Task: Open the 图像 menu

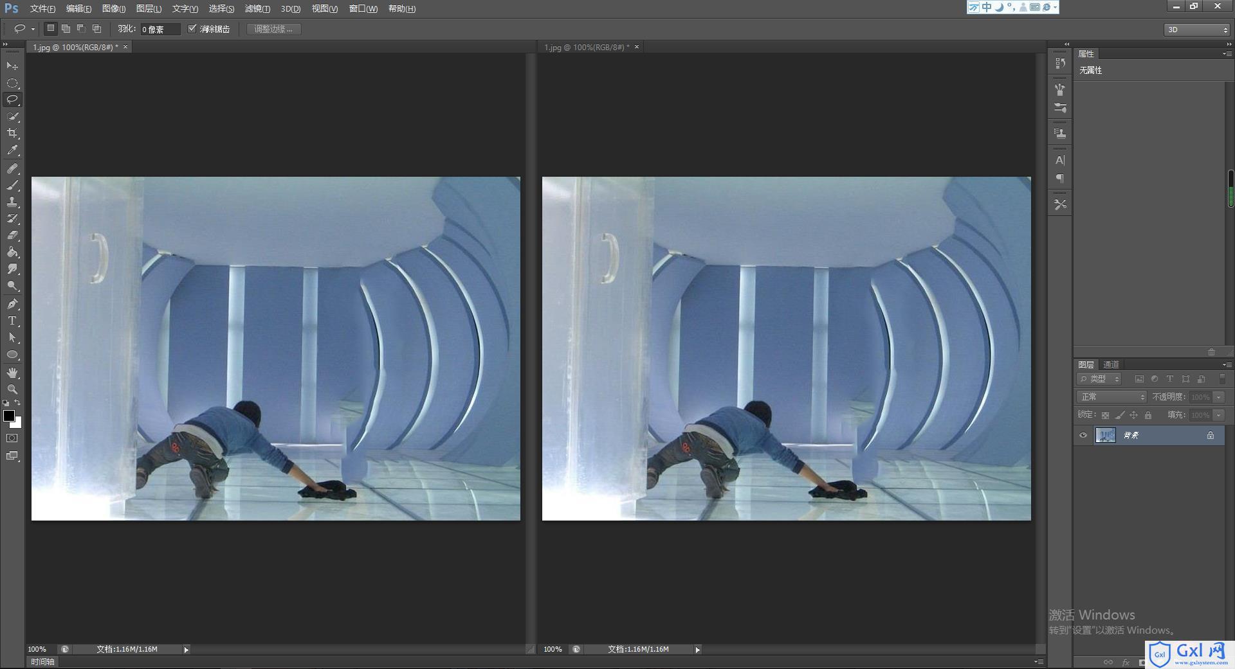Action: point(114,8)
